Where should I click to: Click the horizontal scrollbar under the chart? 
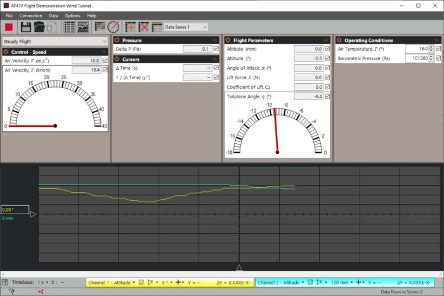pyautogui.click(x=222, y=274)
